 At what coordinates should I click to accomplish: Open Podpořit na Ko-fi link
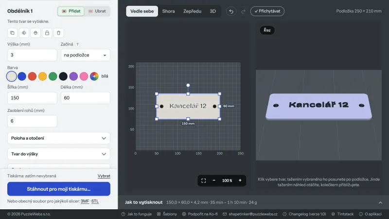[x=200, y=214]
